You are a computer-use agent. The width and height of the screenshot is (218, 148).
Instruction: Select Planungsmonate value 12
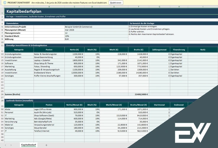click(96, 33)
